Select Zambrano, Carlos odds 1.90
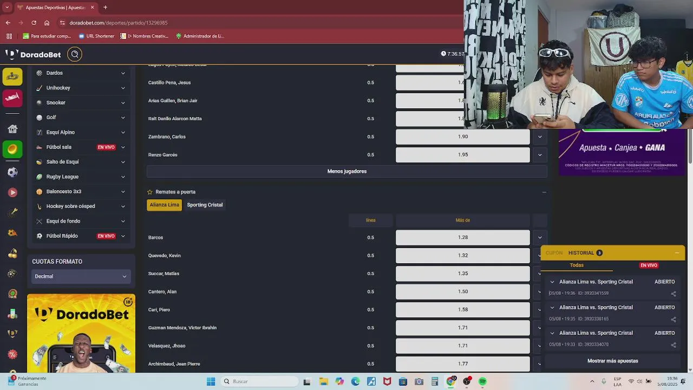The height and width of the screenshot is (390, 693). point(463,136)
